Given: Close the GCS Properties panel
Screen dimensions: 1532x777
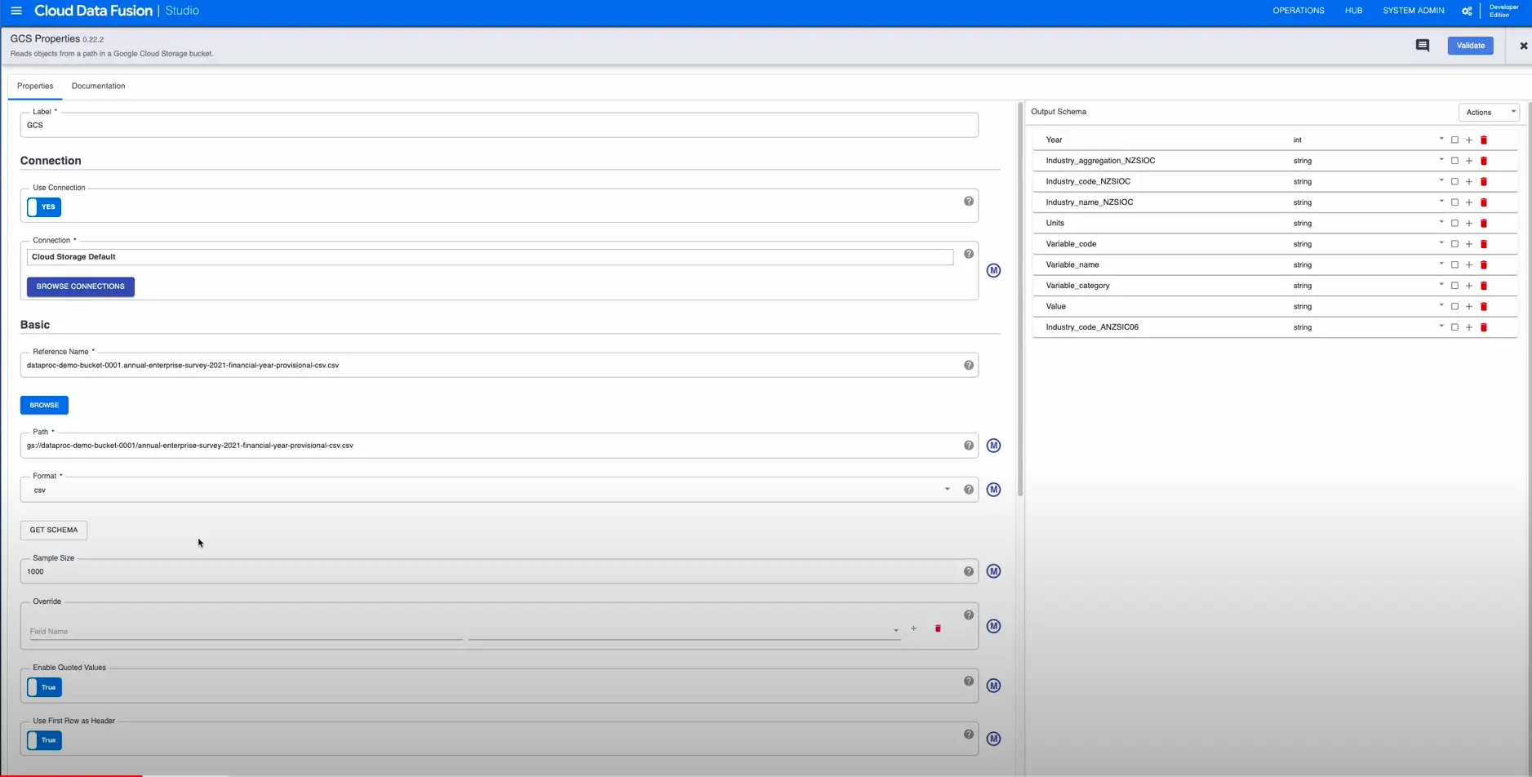Looking at the screenshot, I should pyautogui.click(x=1523, y=46).
